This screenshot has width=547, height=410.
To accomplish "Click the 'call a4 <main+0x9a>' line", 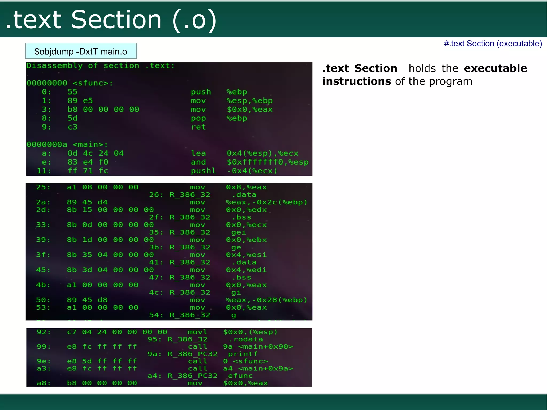I will pos(165,369).
